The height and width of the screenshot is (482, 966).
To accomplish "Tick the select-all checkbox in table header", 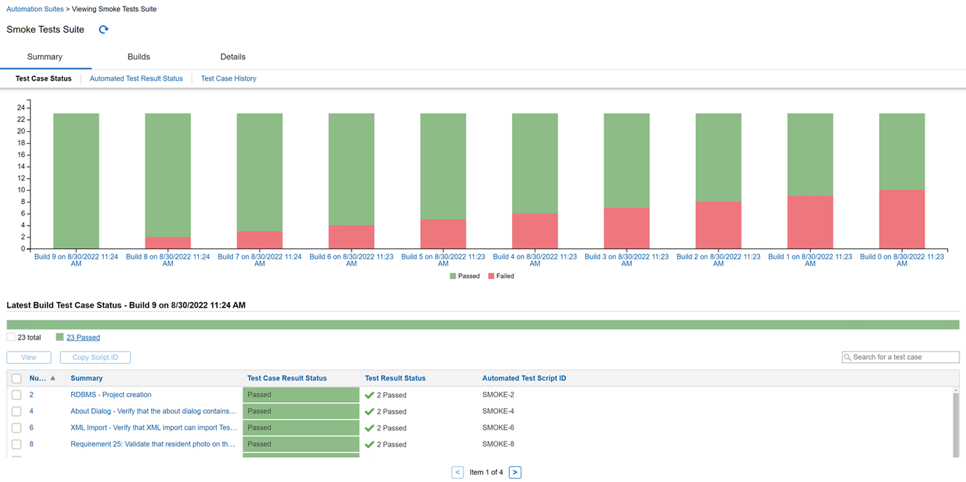I will pyautogui.click(x=17, y=378).
